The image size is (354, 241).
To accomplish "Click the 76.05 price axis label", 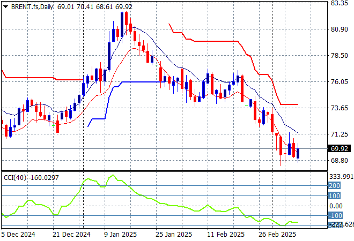I will coord(339,82).
